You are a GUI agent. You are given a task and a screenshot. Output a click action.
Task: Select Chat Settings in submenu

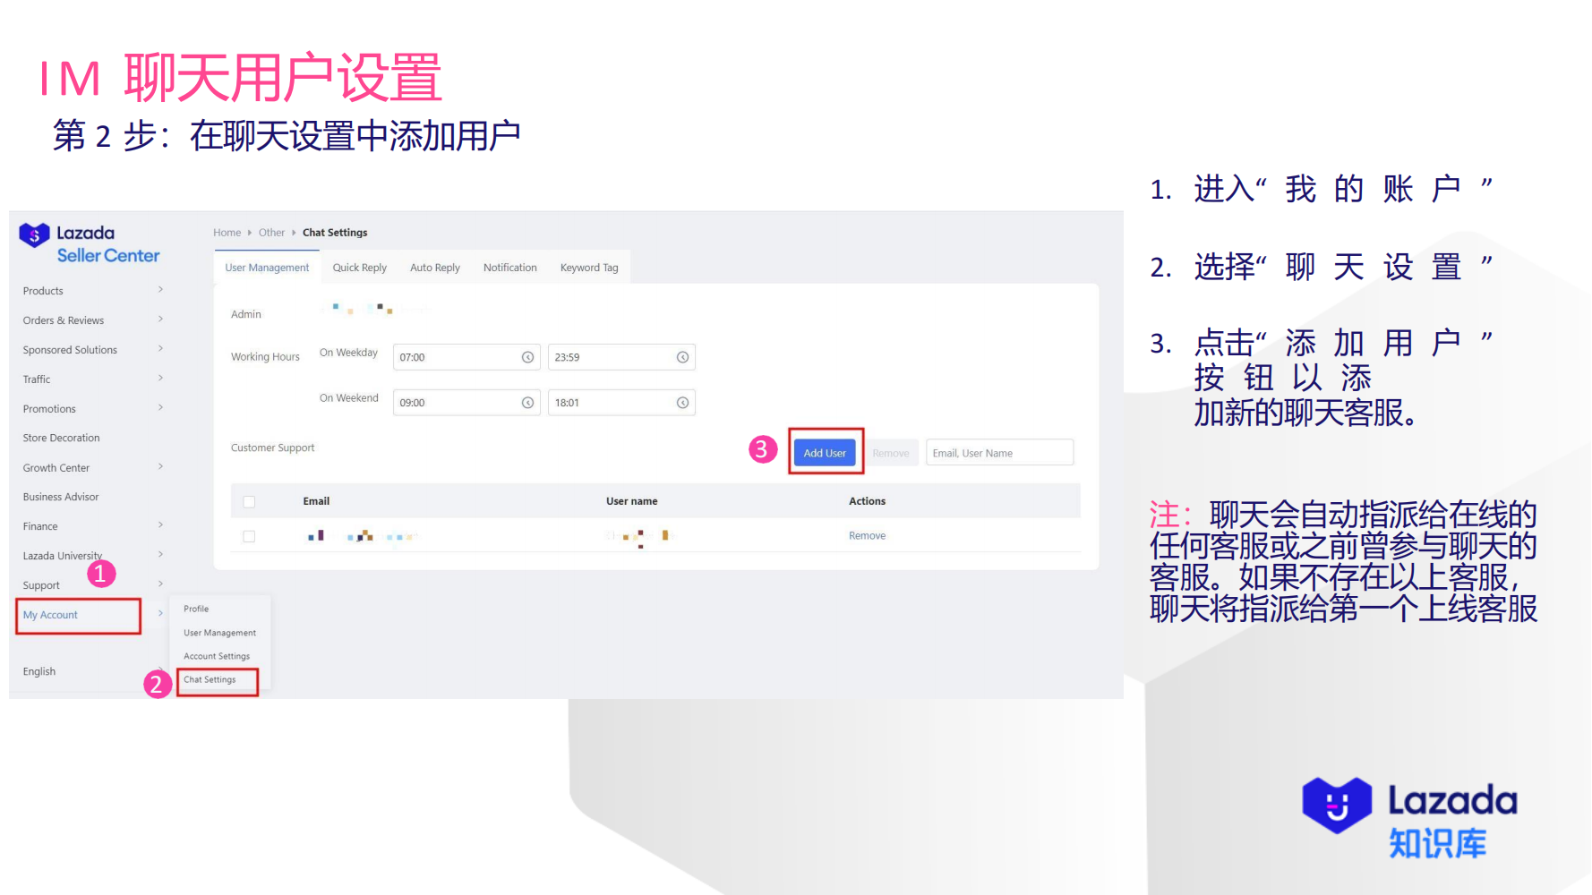pyautogui.click(x=210, y=680)
